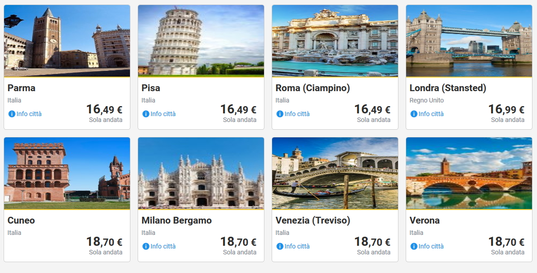Click the info icon on Milano Bergamo card
This screenshot has width=537, height=273.
[x=146, y=246]
